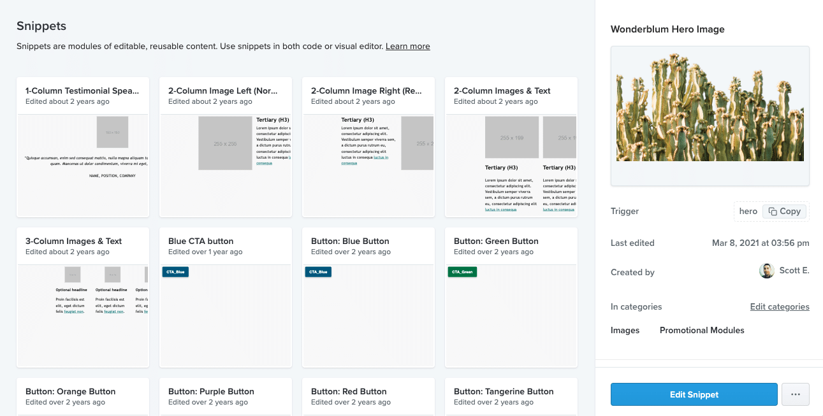
Task: Open the Button: Purple Button snippet
Action: [x=226, y=397]
